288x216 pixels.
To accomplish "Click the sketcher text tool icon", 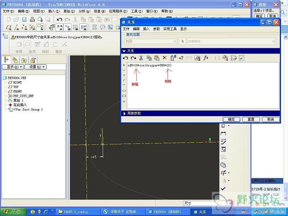I will pos(223,157).
